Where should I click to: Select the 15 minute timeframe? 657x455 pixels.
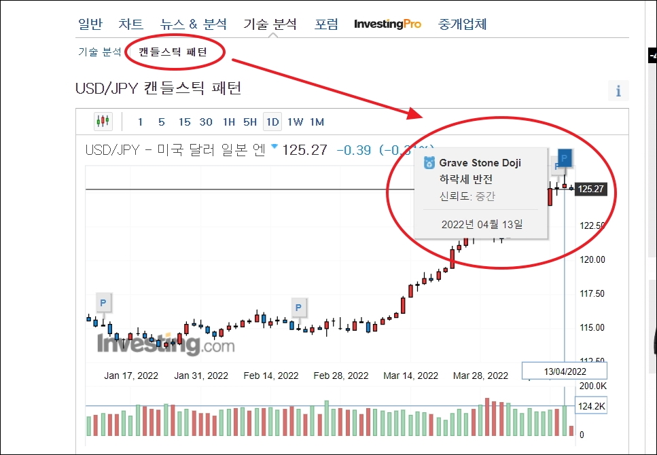184,122
